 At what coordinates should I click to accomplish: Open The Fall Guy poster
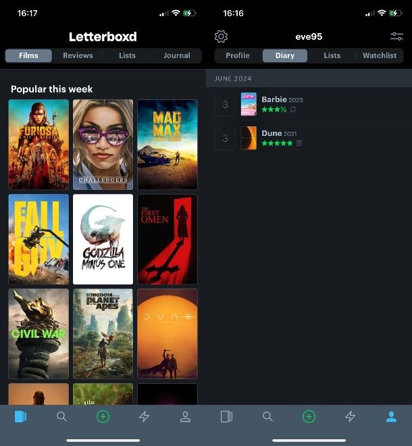[38, 239]
